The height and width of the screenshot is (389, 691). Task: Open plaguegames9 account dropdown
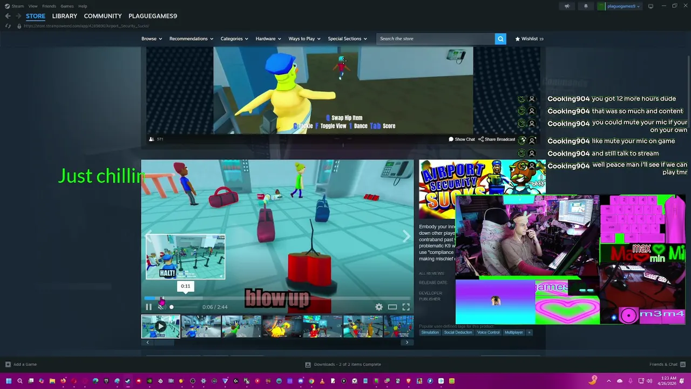tap(619, 6)
